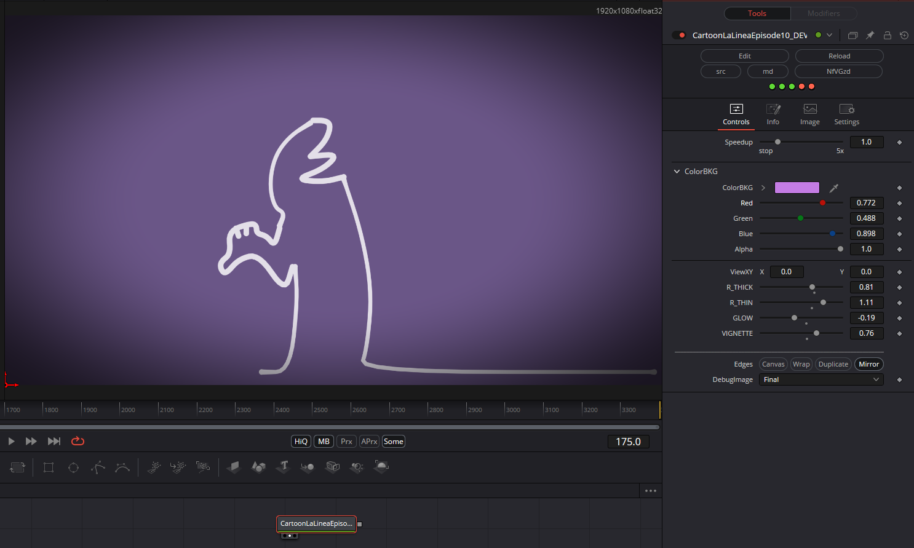The width and height of the screenshot is (914, 548).
Task: Toggle loop playback mode
Action: (77, 441)
